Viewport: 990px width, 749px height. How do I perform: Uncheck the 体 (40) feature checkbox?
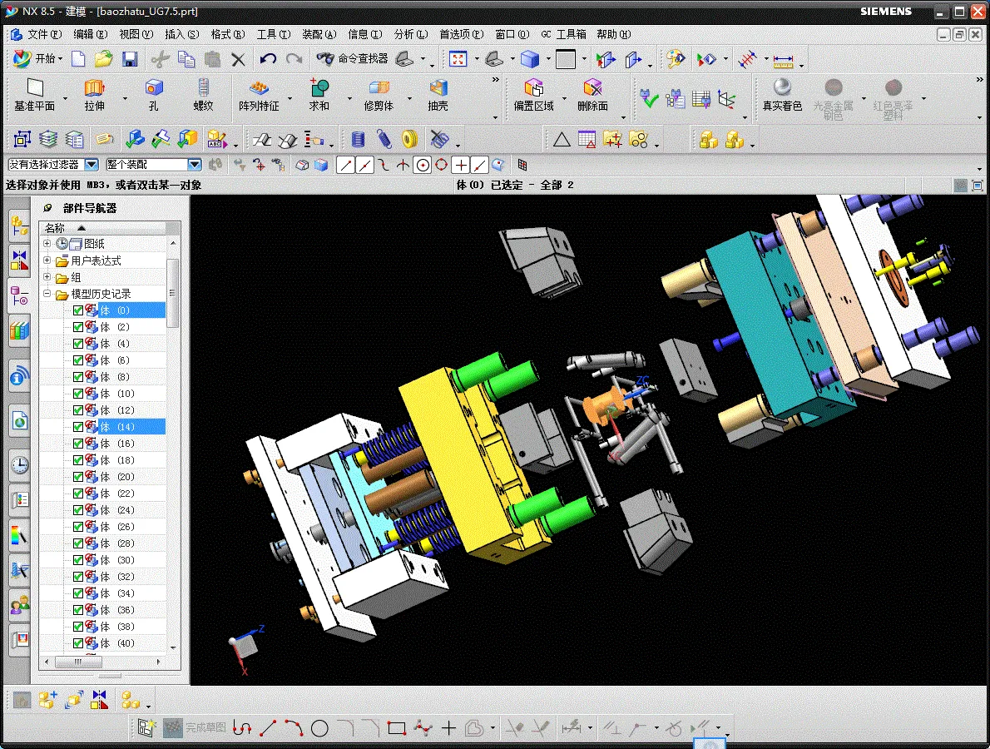(78, 643)
